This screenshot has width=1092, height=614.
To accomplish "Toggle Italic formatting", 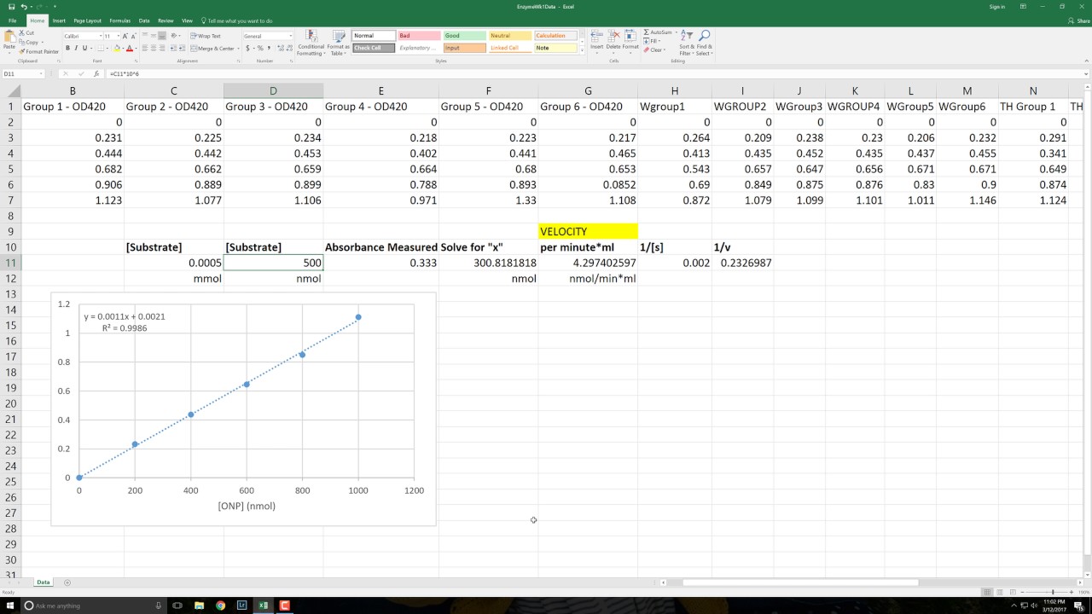I will pos(76,49).
